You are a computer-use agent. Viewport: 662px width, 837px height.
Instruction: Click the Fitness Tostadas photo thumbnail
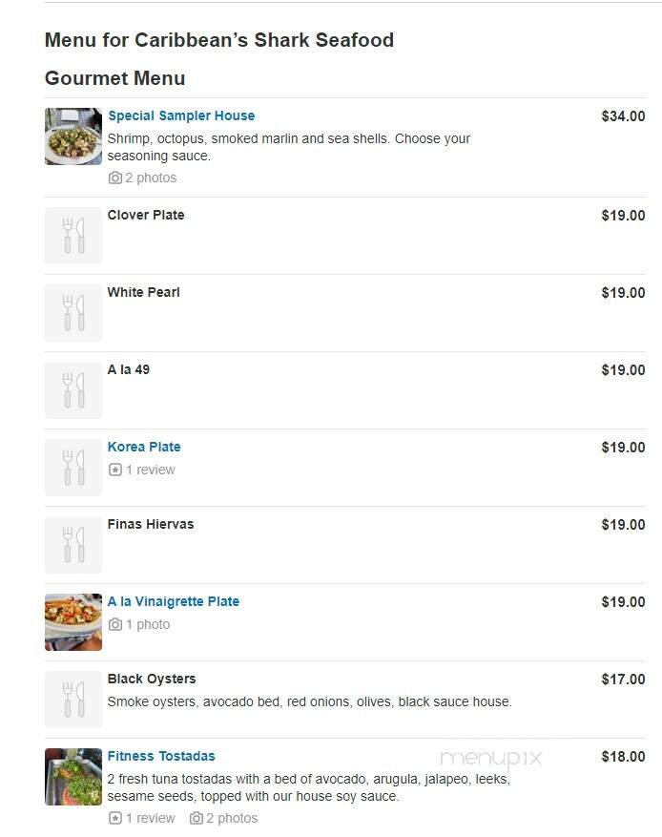point(73,777)
